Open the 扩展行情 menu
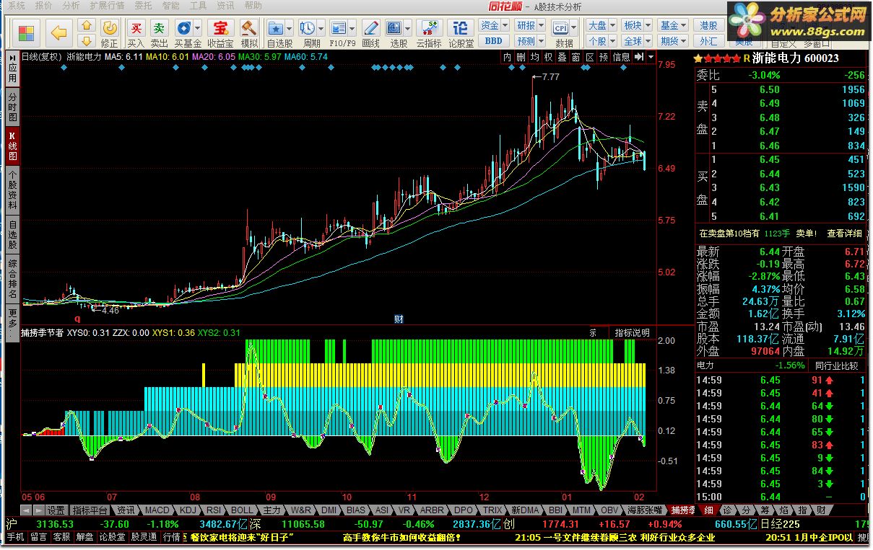 click(107, 5)
